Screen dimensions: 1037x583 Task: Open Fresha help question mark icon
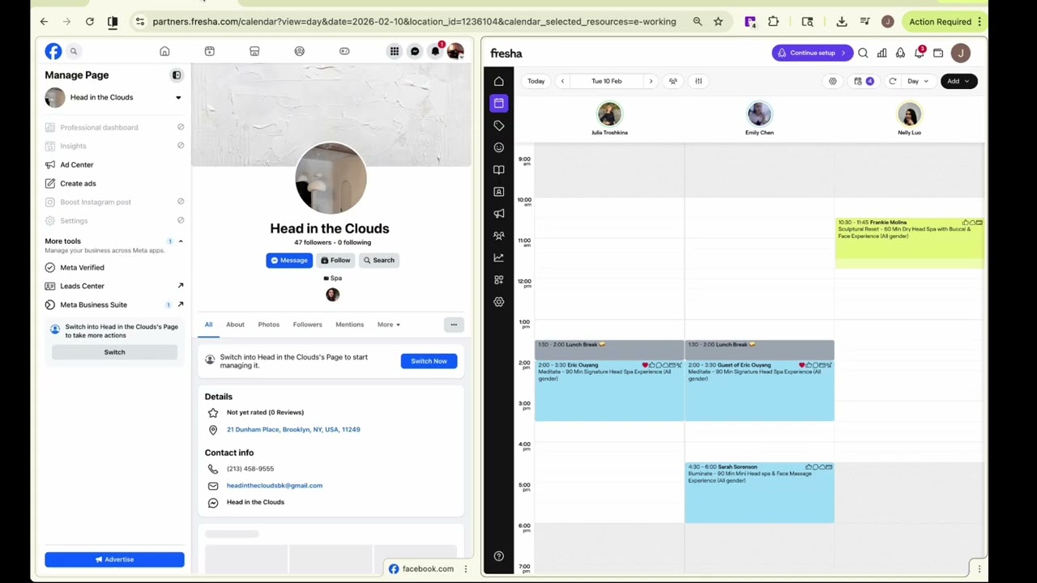[499, 556]
